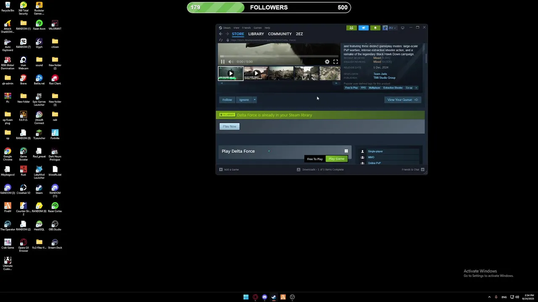Image resolution: width=538 pixels, height=302 pixels.
Task: Select the Battle.net desktop icon
Action: tap(39, 80)
